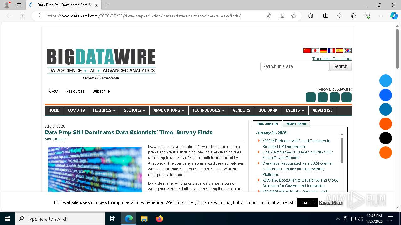Expand the APPLICATIONS dropdown menu

click(x=169, y=110)
